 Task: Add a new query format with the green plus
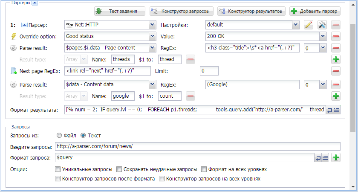pyautogui.click(x=336, y=157)
